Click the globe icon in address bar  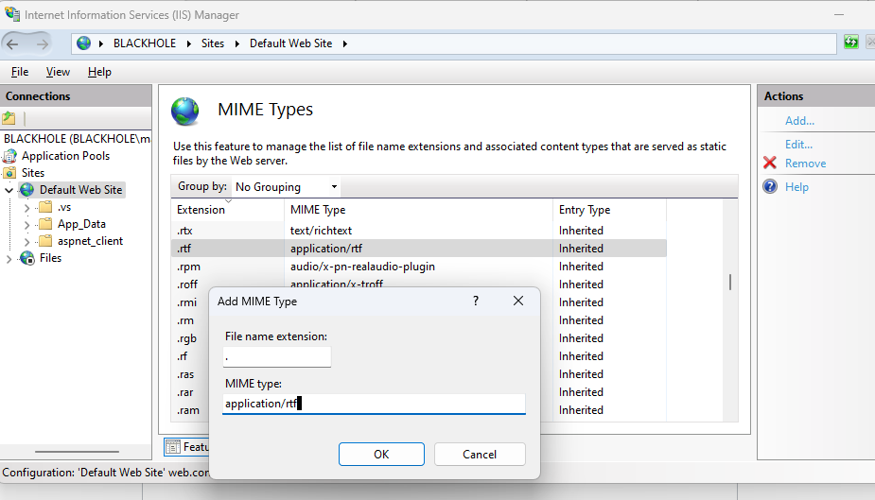coord(83,43)
